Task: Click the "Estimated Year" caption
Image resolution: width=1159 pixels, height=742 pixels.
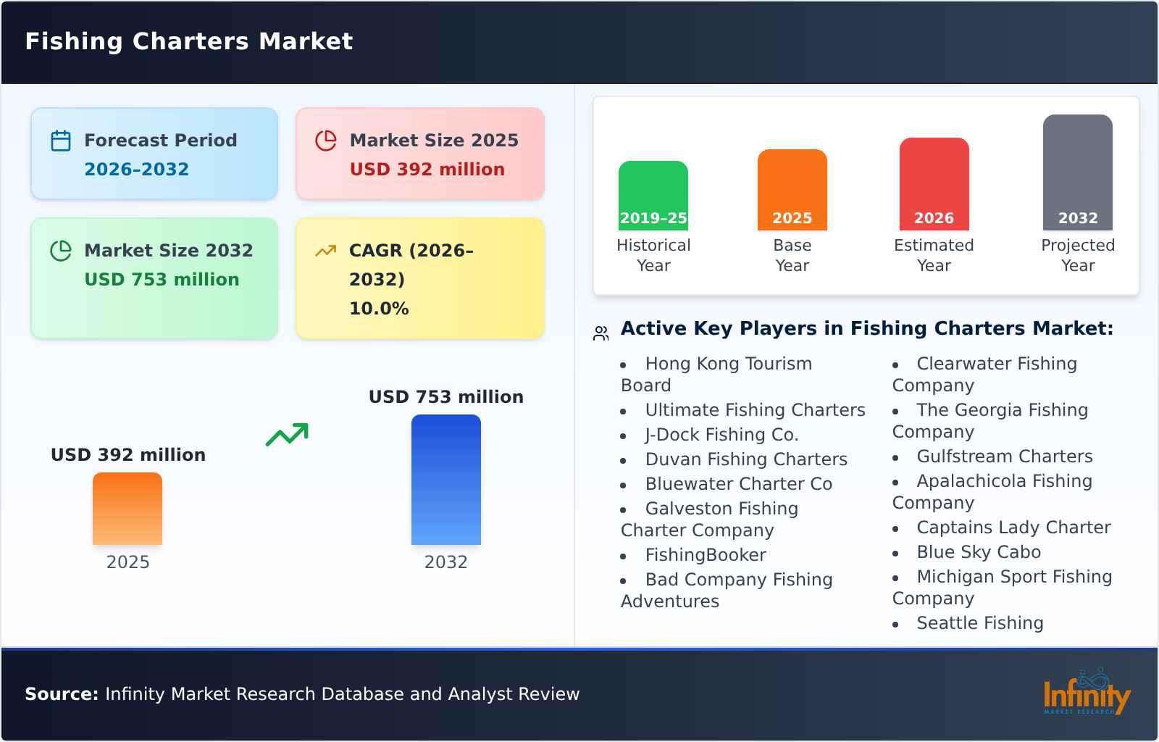Action: pos(934,255)
